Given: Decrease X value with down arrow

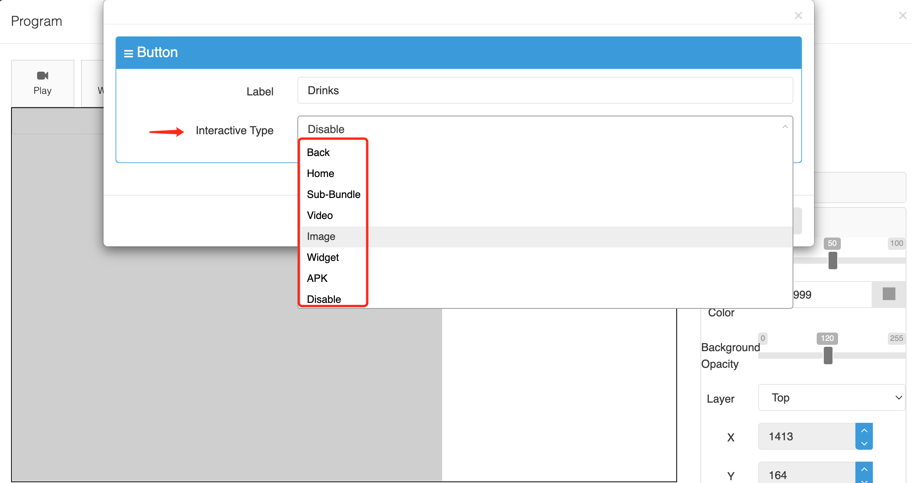Looking at the screenshot, I should tap(864, 443).
